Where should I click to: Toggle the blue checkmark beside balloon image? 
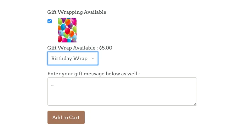click(x=50, y=21)
